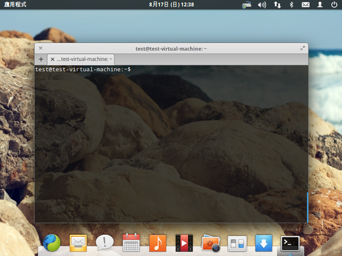Viewport: 342px width, 256px height.
Task: Click the Terminal icon in the dock
Action: coord(290,244)
